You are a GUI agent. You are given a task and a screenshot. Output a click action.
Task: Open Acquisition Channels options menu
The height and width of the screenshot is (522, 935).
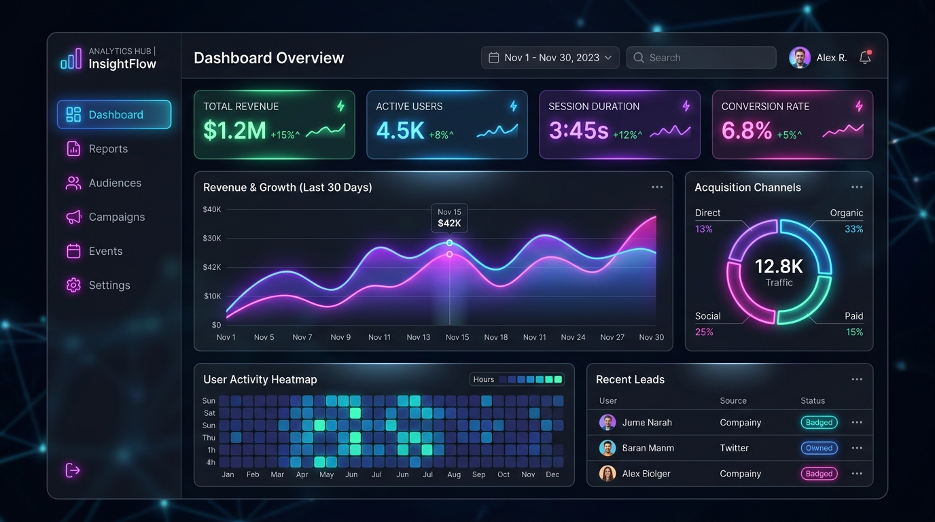(857, 187)
